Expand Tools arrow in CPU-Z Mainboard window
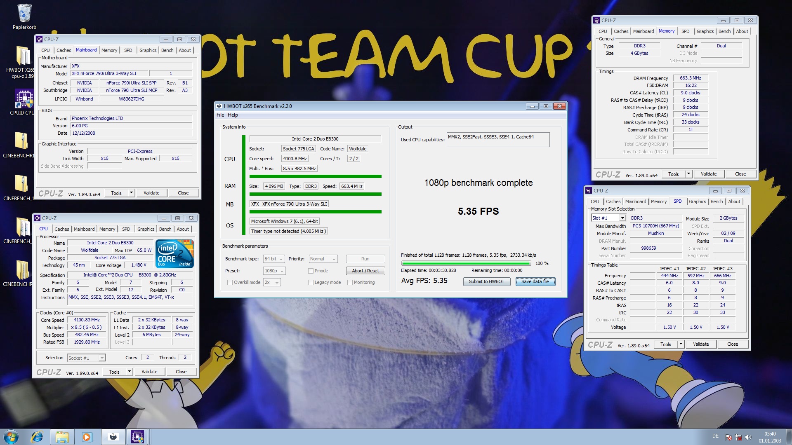This screenshot has width=792, height=445. [x=131, y=193]
